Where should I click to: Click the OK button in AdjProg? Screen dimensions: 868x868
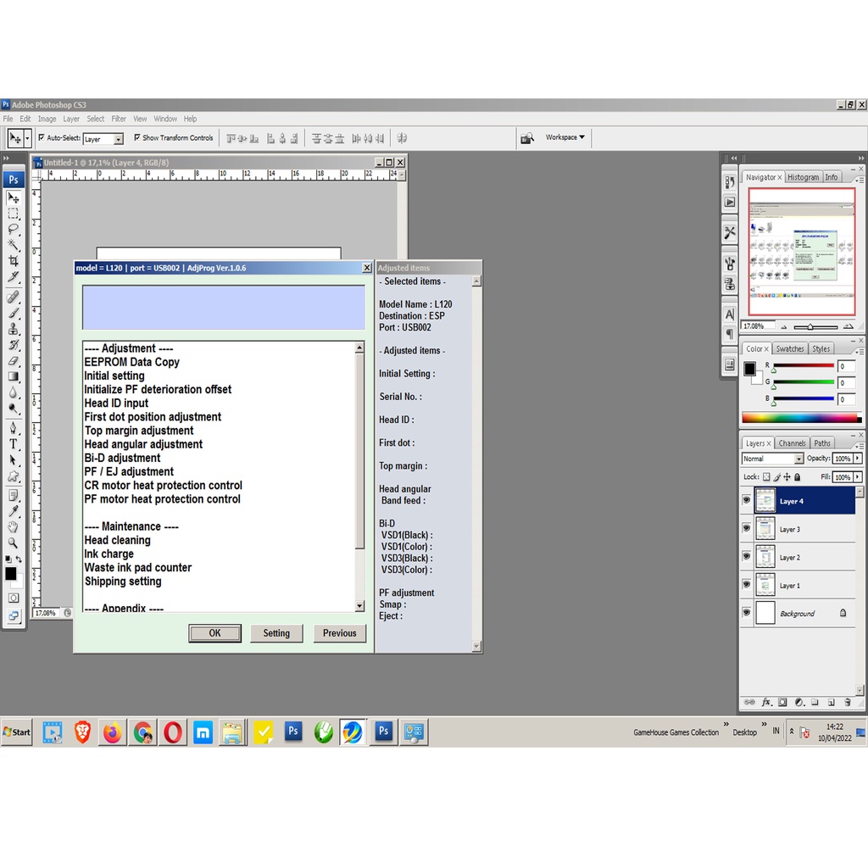214,633
